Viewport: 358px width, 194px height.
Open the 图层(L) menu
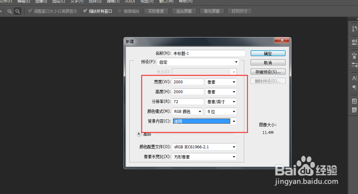click(59, 1)
